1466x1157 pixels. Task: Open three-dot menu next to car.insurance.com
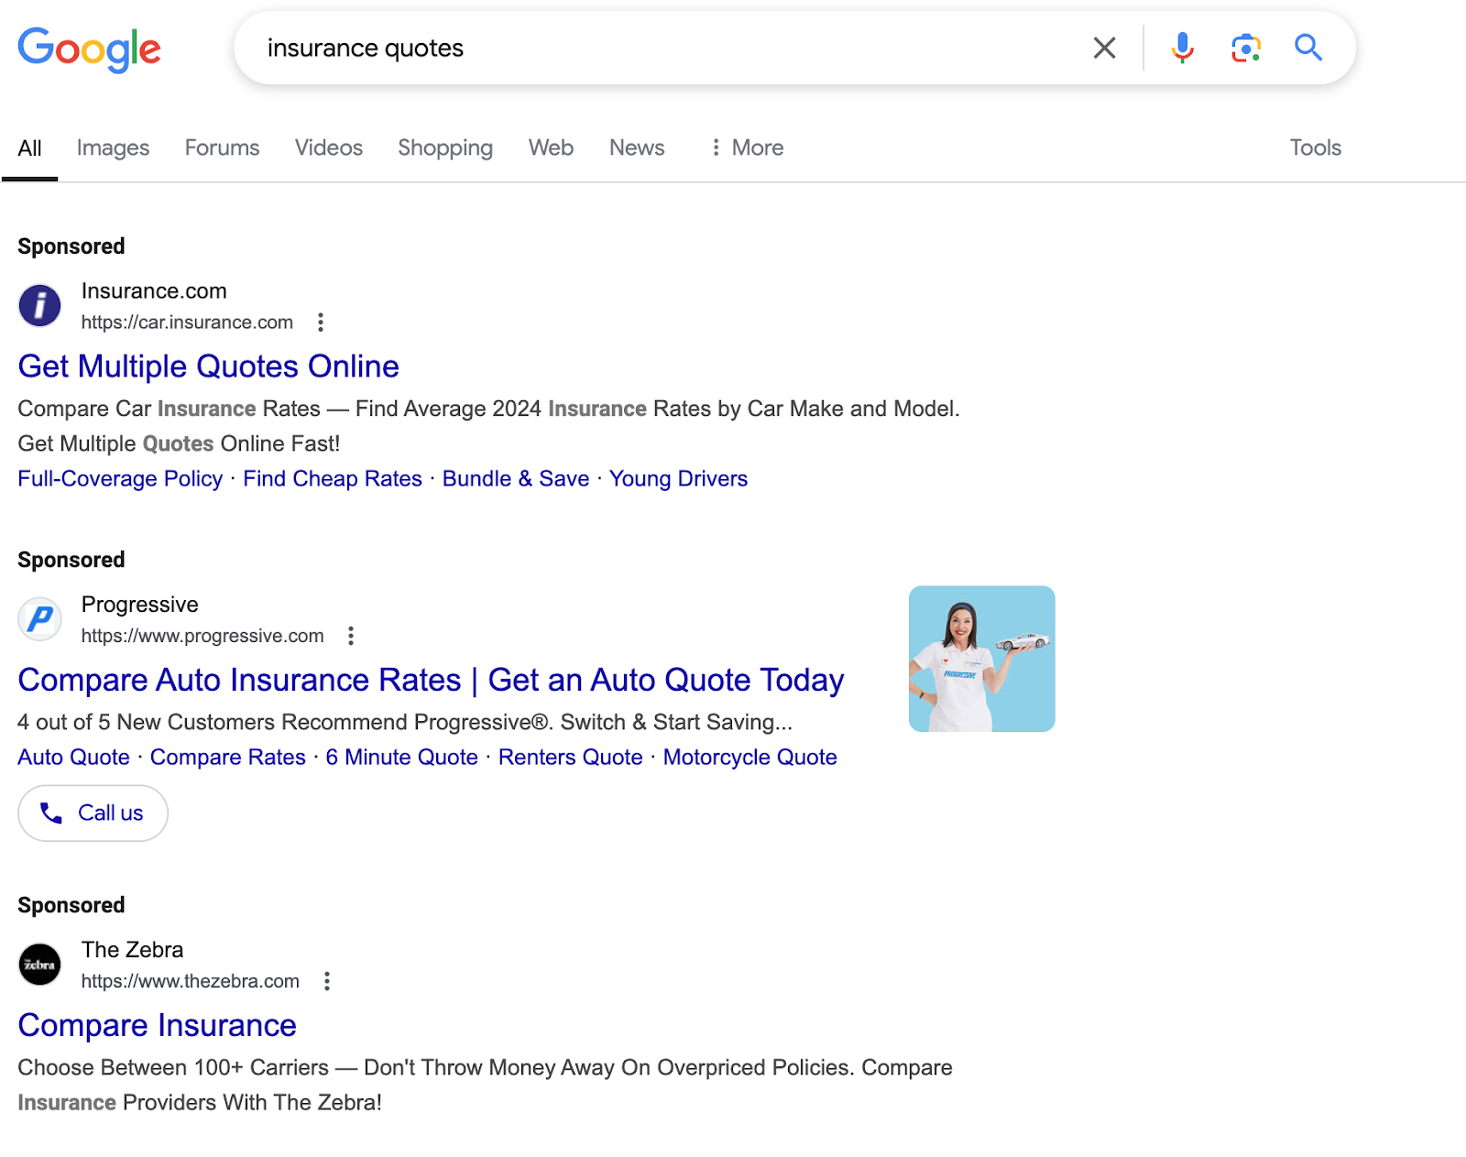point(320,322)
